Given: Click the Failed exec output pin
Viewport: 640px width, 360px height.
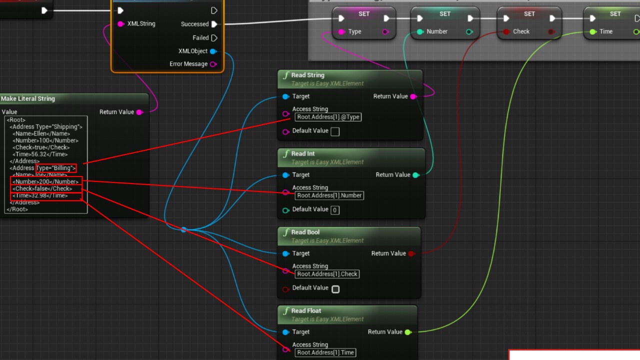Looking at the screenshot, I should pyautogui.click(x=214, y=38).
